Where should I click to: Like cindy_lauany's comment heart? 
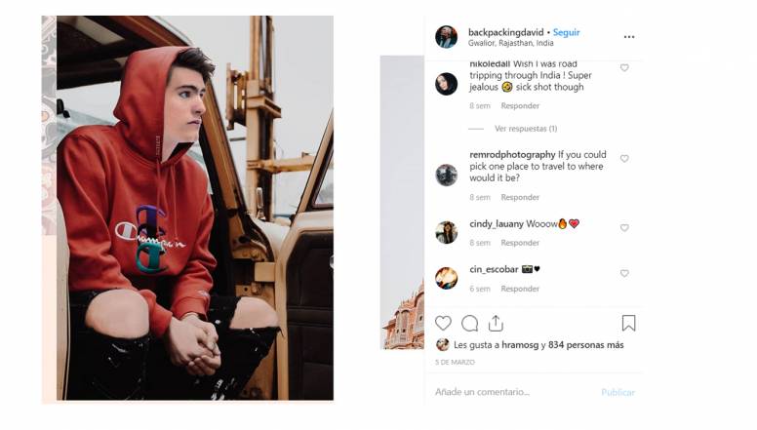click(x=624, y=228)
